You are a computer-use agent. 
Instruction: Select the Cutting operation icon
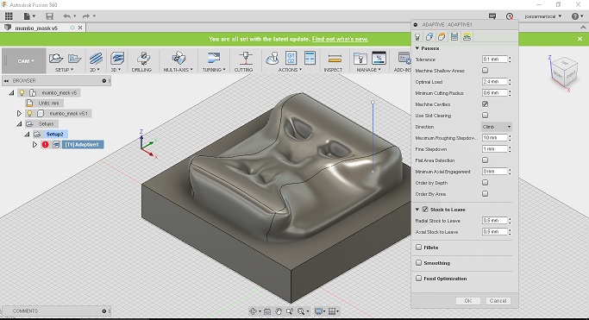(x=246, y=58)
